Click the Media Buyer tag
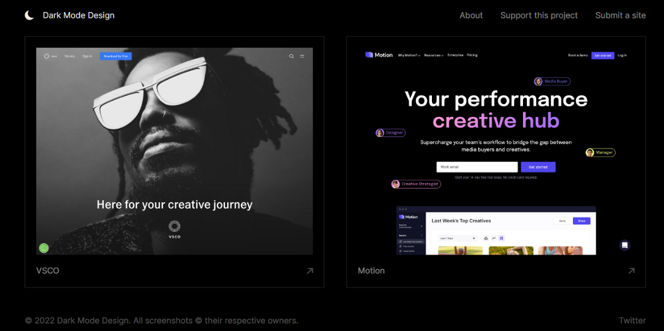The width and height of the screenshot is (664, 331). 552,81
